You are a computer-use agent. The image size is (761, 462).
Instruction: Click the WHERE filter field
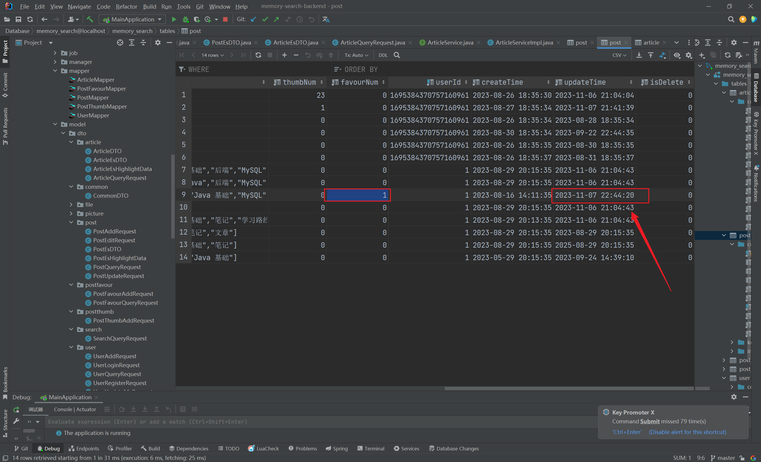pos(254,70)
